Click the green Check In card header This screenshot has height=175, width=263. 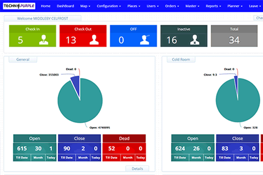click(32, 29)
